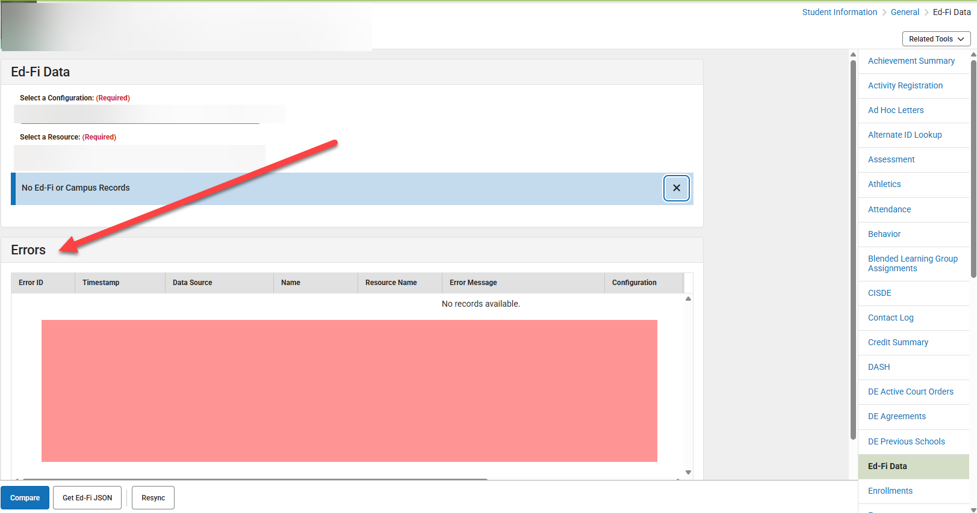Click the 'No records available.' text

tap(481, 304)
